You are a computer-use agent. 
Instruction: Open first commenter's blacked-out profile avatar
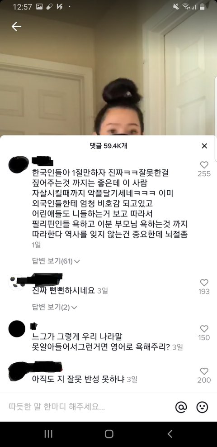19,164
